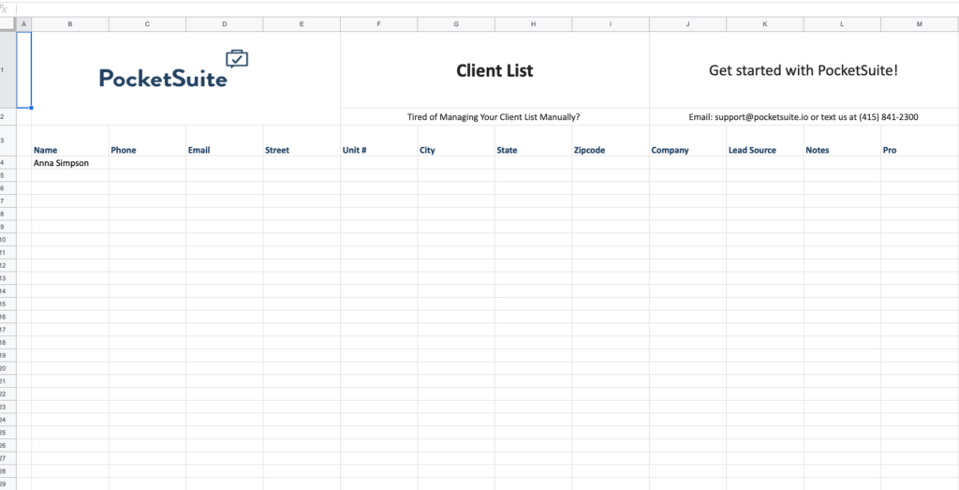Select the Client List title cell
The height and width of the screenshot is (490, 959).
[x=494, y=69]
